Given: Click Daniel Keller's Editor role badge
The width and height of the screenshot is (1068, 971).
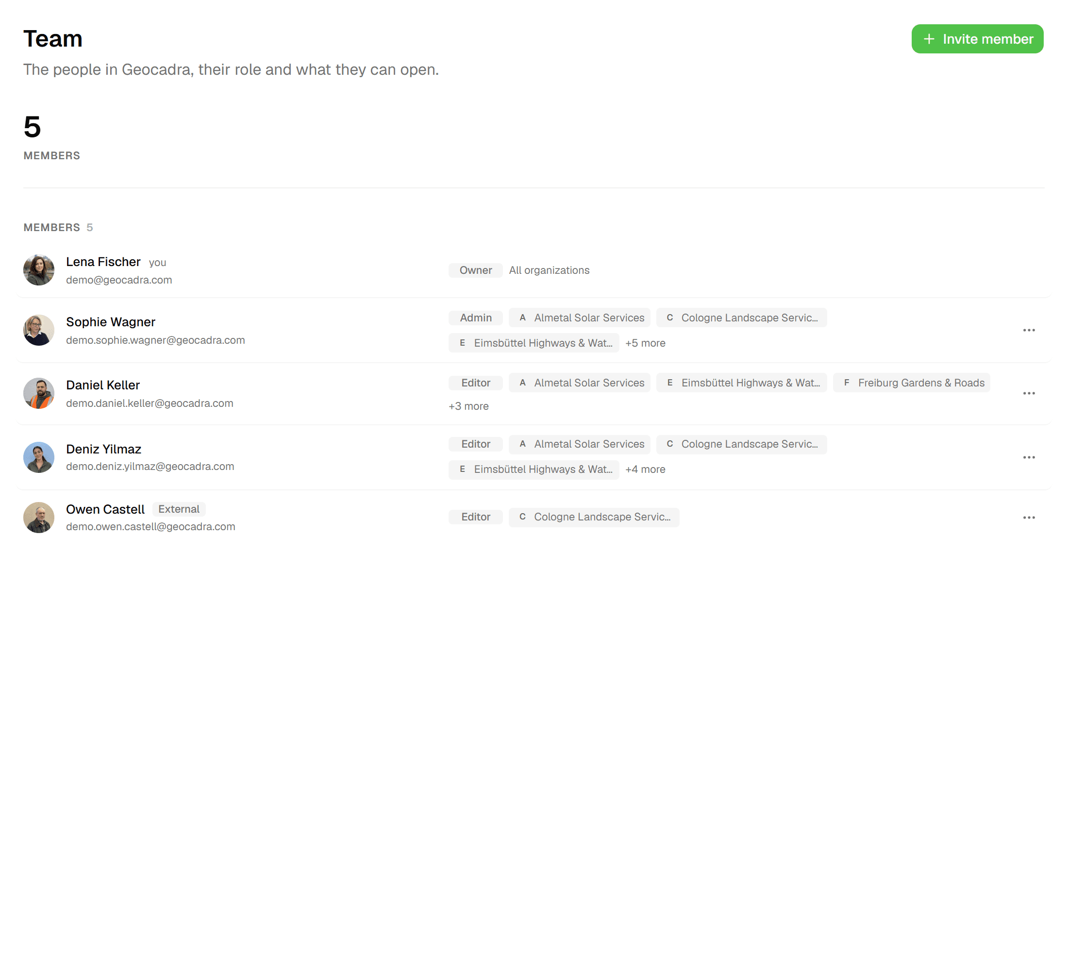Looking at the screenshot, I should (475, 383).
